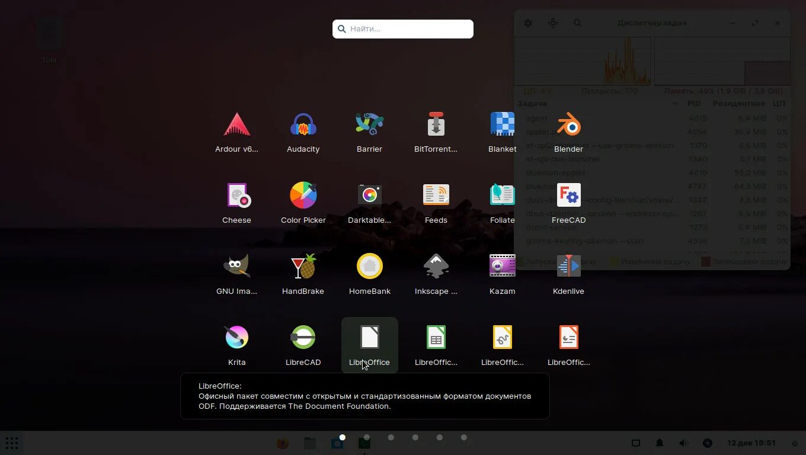Open Inkscape vector editor

click(x=436, y=274)
